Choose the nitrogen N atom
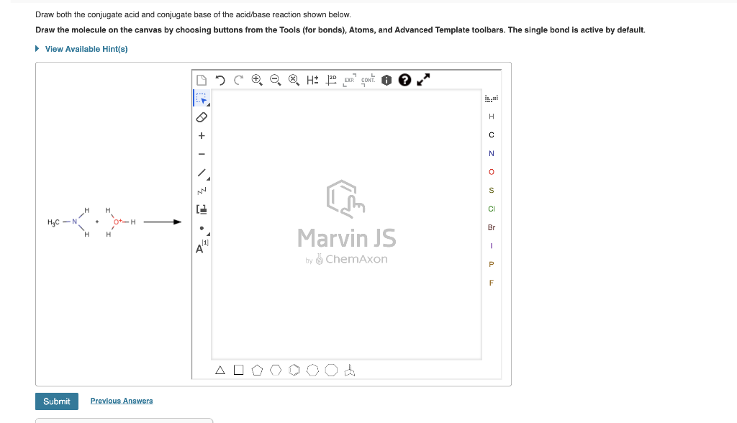The width and height of the screenshot is (737, 423). tap(491, 154)
